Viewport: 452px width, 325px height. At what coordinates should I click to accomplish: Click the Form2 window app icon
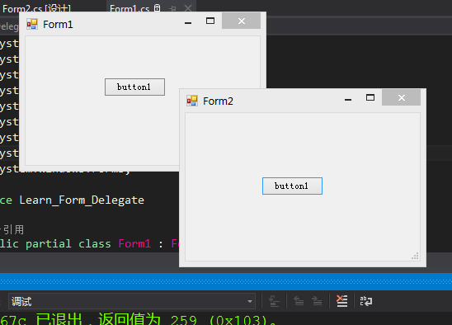tap(192, 101)
